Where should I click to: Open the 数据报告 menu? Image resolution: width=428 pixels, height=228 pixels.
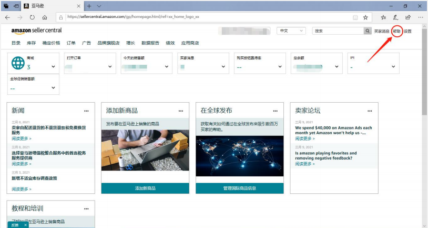click(150, 43)
